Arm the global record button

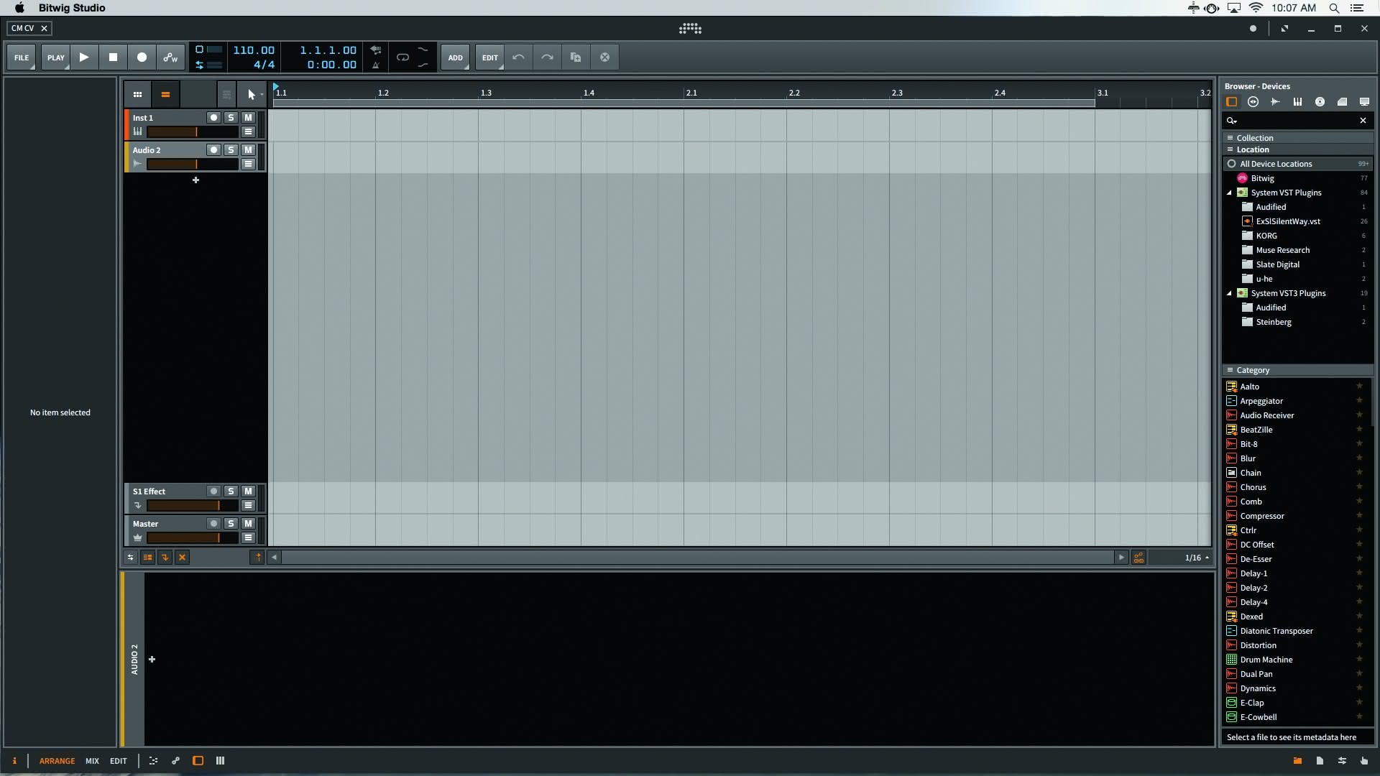[x=142, y=57]
